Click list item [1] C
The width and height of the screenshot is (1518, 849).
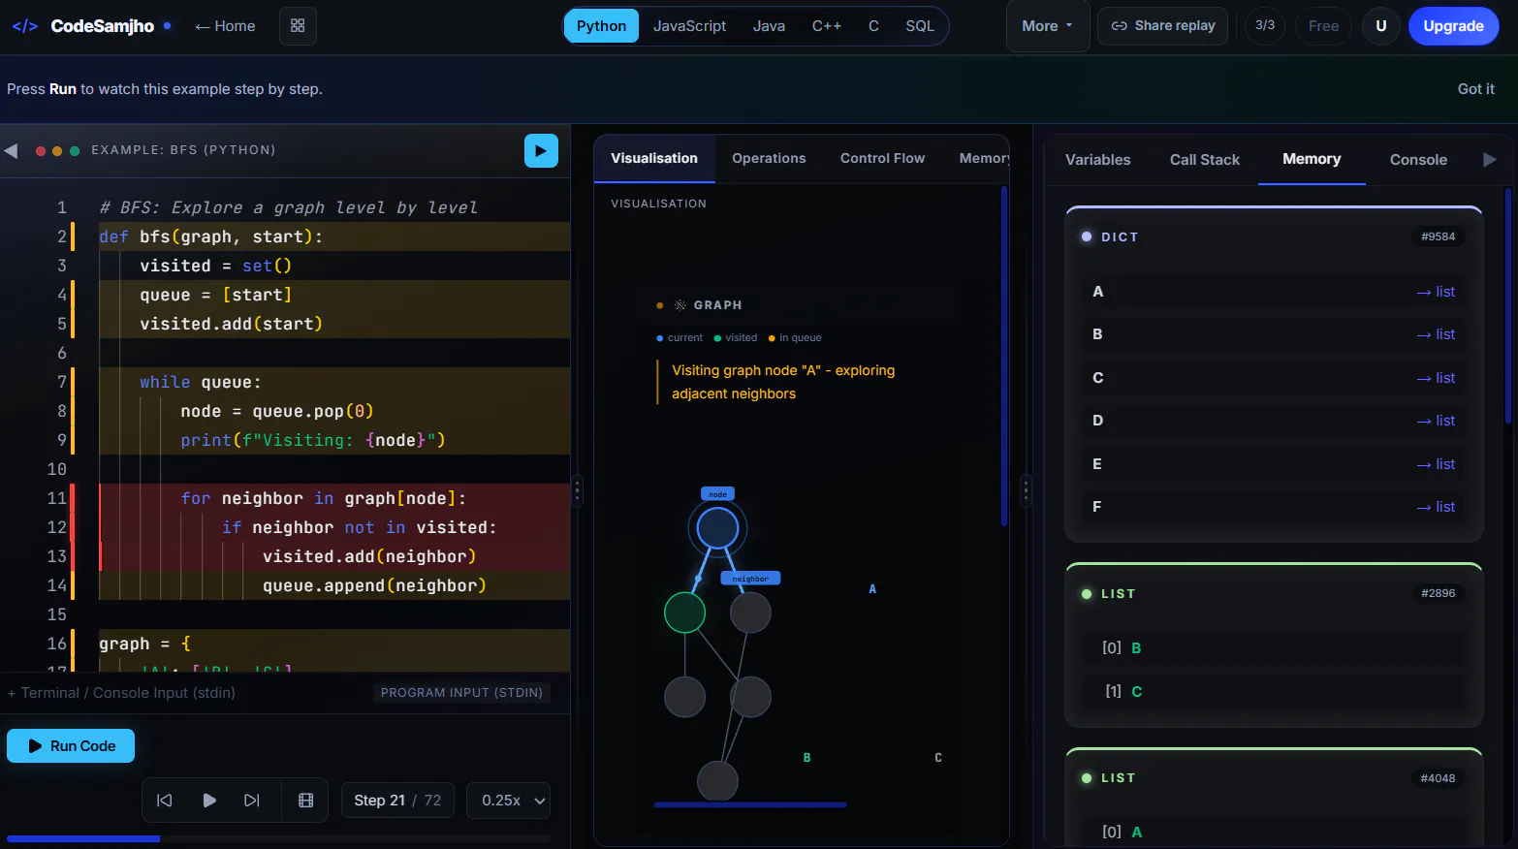(1274, 691)
